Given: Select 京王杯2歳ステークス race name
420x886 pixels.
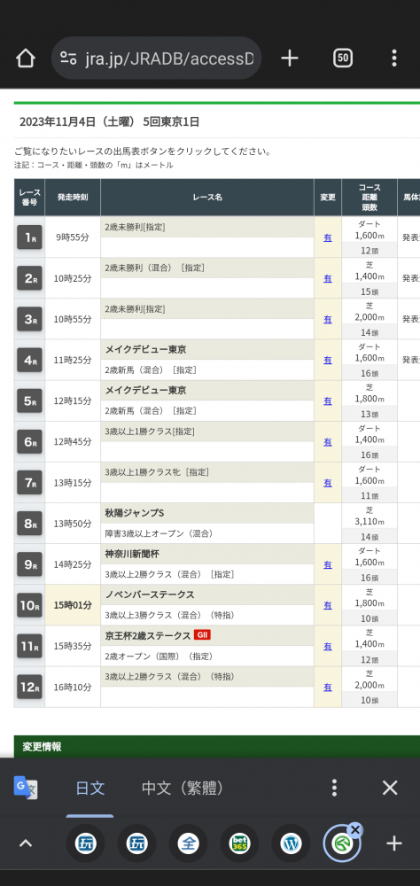Looking at the screenshot, I should 148,635.
